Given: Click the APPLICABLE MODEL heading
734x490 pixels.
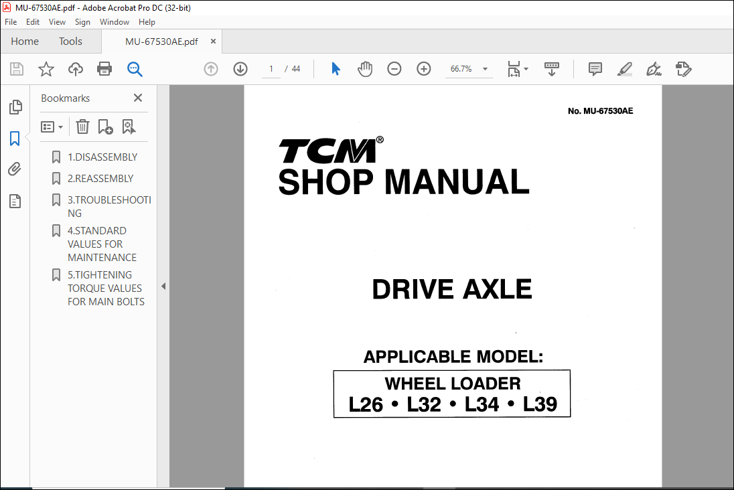Looking at the screenshot, I should 453,357.
